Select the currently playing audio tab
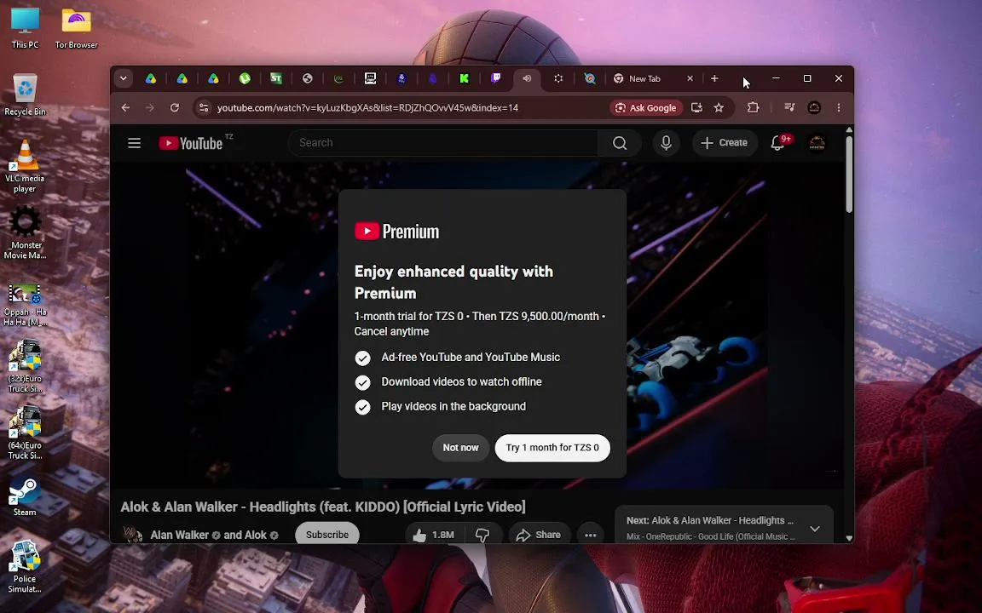Screen dimensions: 982x613 [x=527, y=78]
